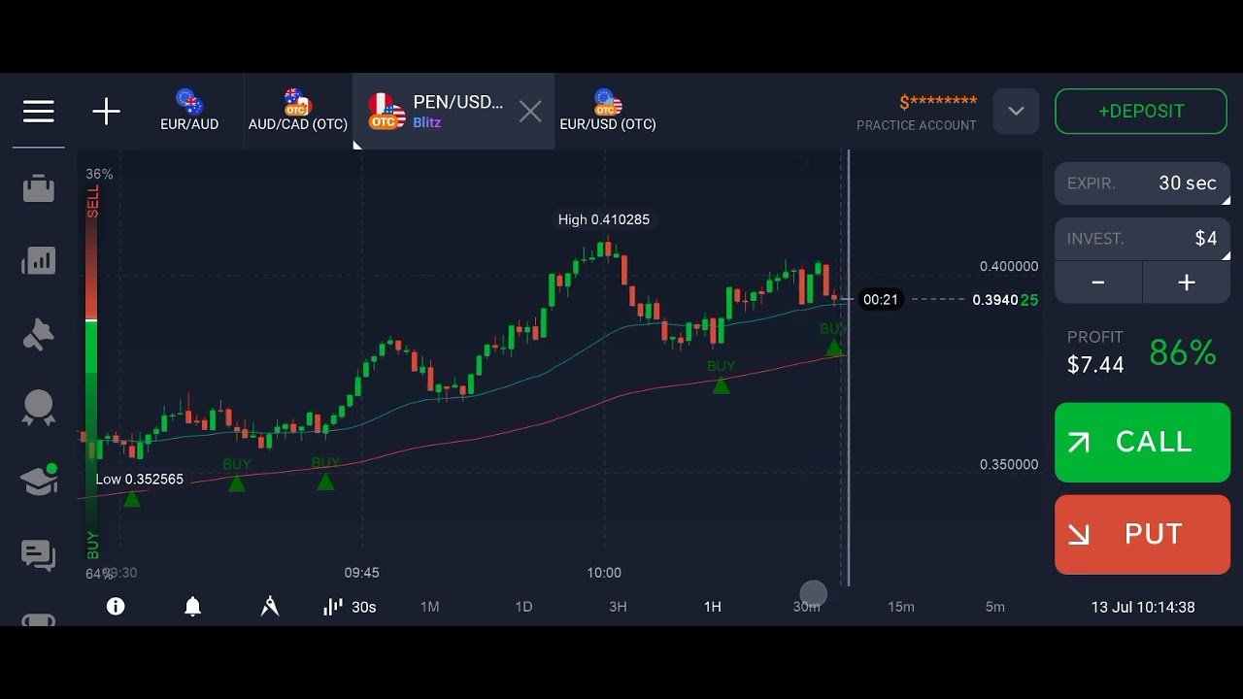Image resolution: width=1243 pixels, height=699 pixels.
Task: Show chart info icon
Action: (x=116, y=607)
